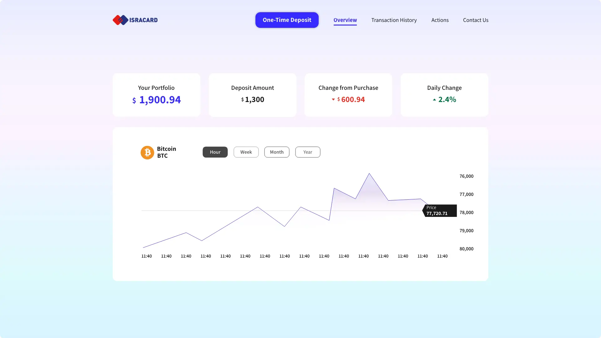The height and width of the screenshot is (338, 601).
Task: Click the 78,000 axis label
Action: 466,213
